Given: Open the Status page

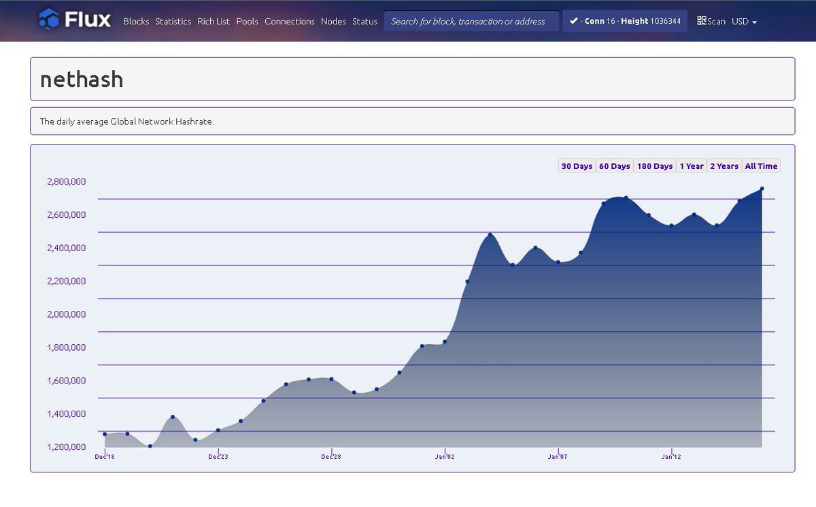Looking at the screenshot, I should point(364,21).
